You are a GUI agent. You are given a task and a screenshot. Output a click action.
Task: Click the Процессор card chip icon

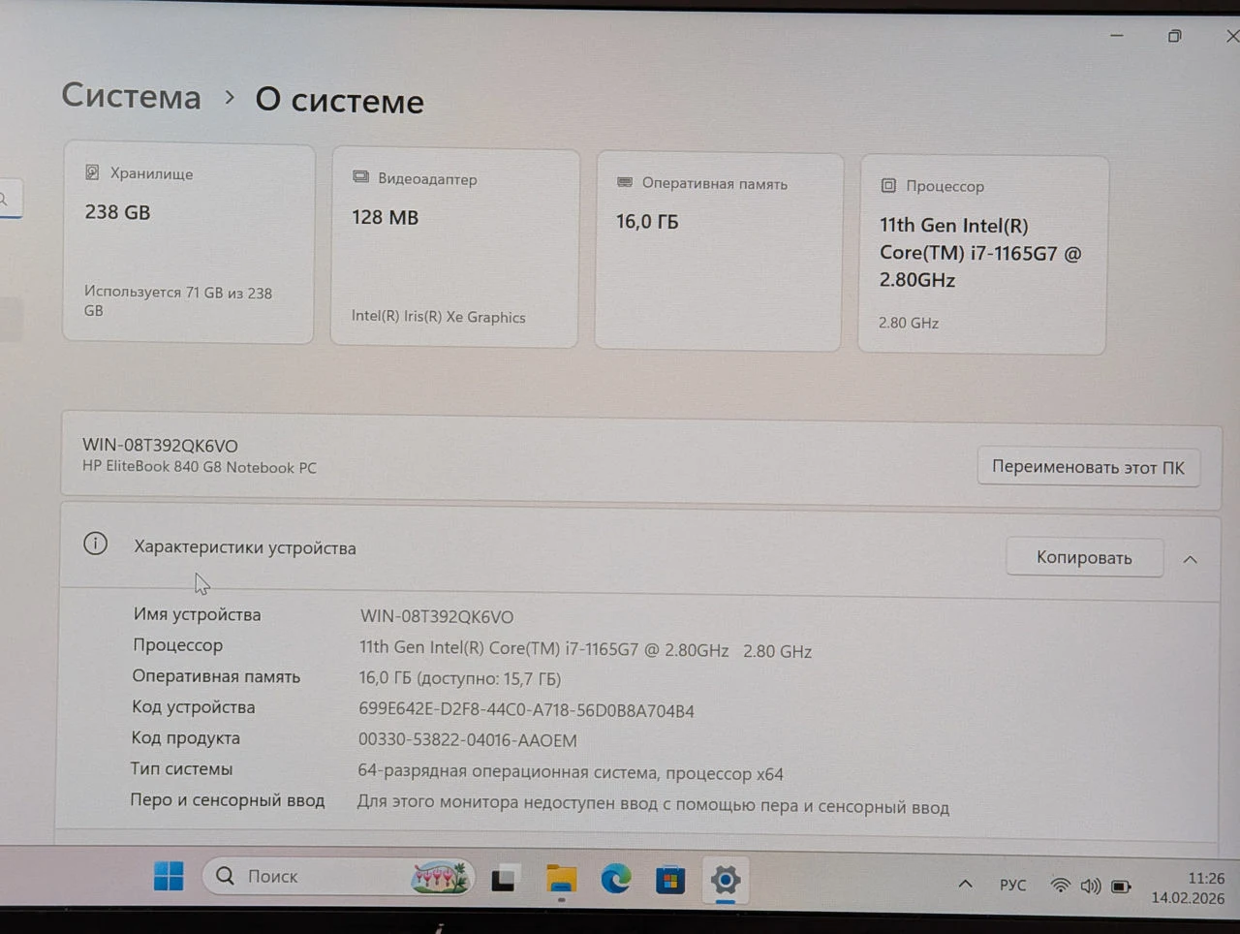(888, 185)
